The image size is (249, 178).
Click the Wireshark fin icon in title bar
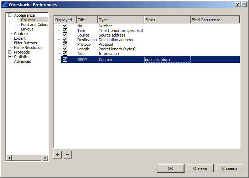[x=5, y=4]
